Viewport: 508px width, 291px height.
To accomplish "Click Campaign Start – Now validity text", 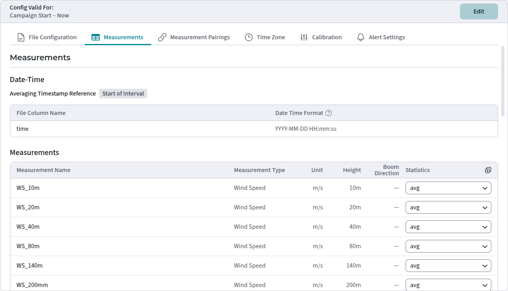I will [x=40, y=15].
